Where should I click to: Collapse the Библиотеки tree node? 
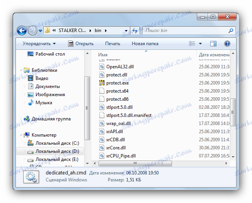pyautogui.click(x=21, y=70)
